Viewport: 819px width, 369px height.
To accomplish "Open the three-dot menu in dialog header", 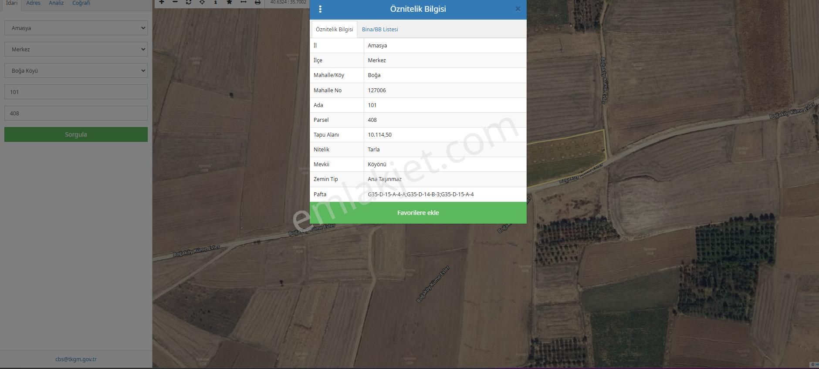I will (320, 9).
